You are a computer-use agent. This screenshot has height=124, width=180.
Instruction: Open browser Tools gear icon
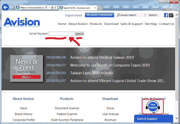pyautogui.click(x=175, y=8)
